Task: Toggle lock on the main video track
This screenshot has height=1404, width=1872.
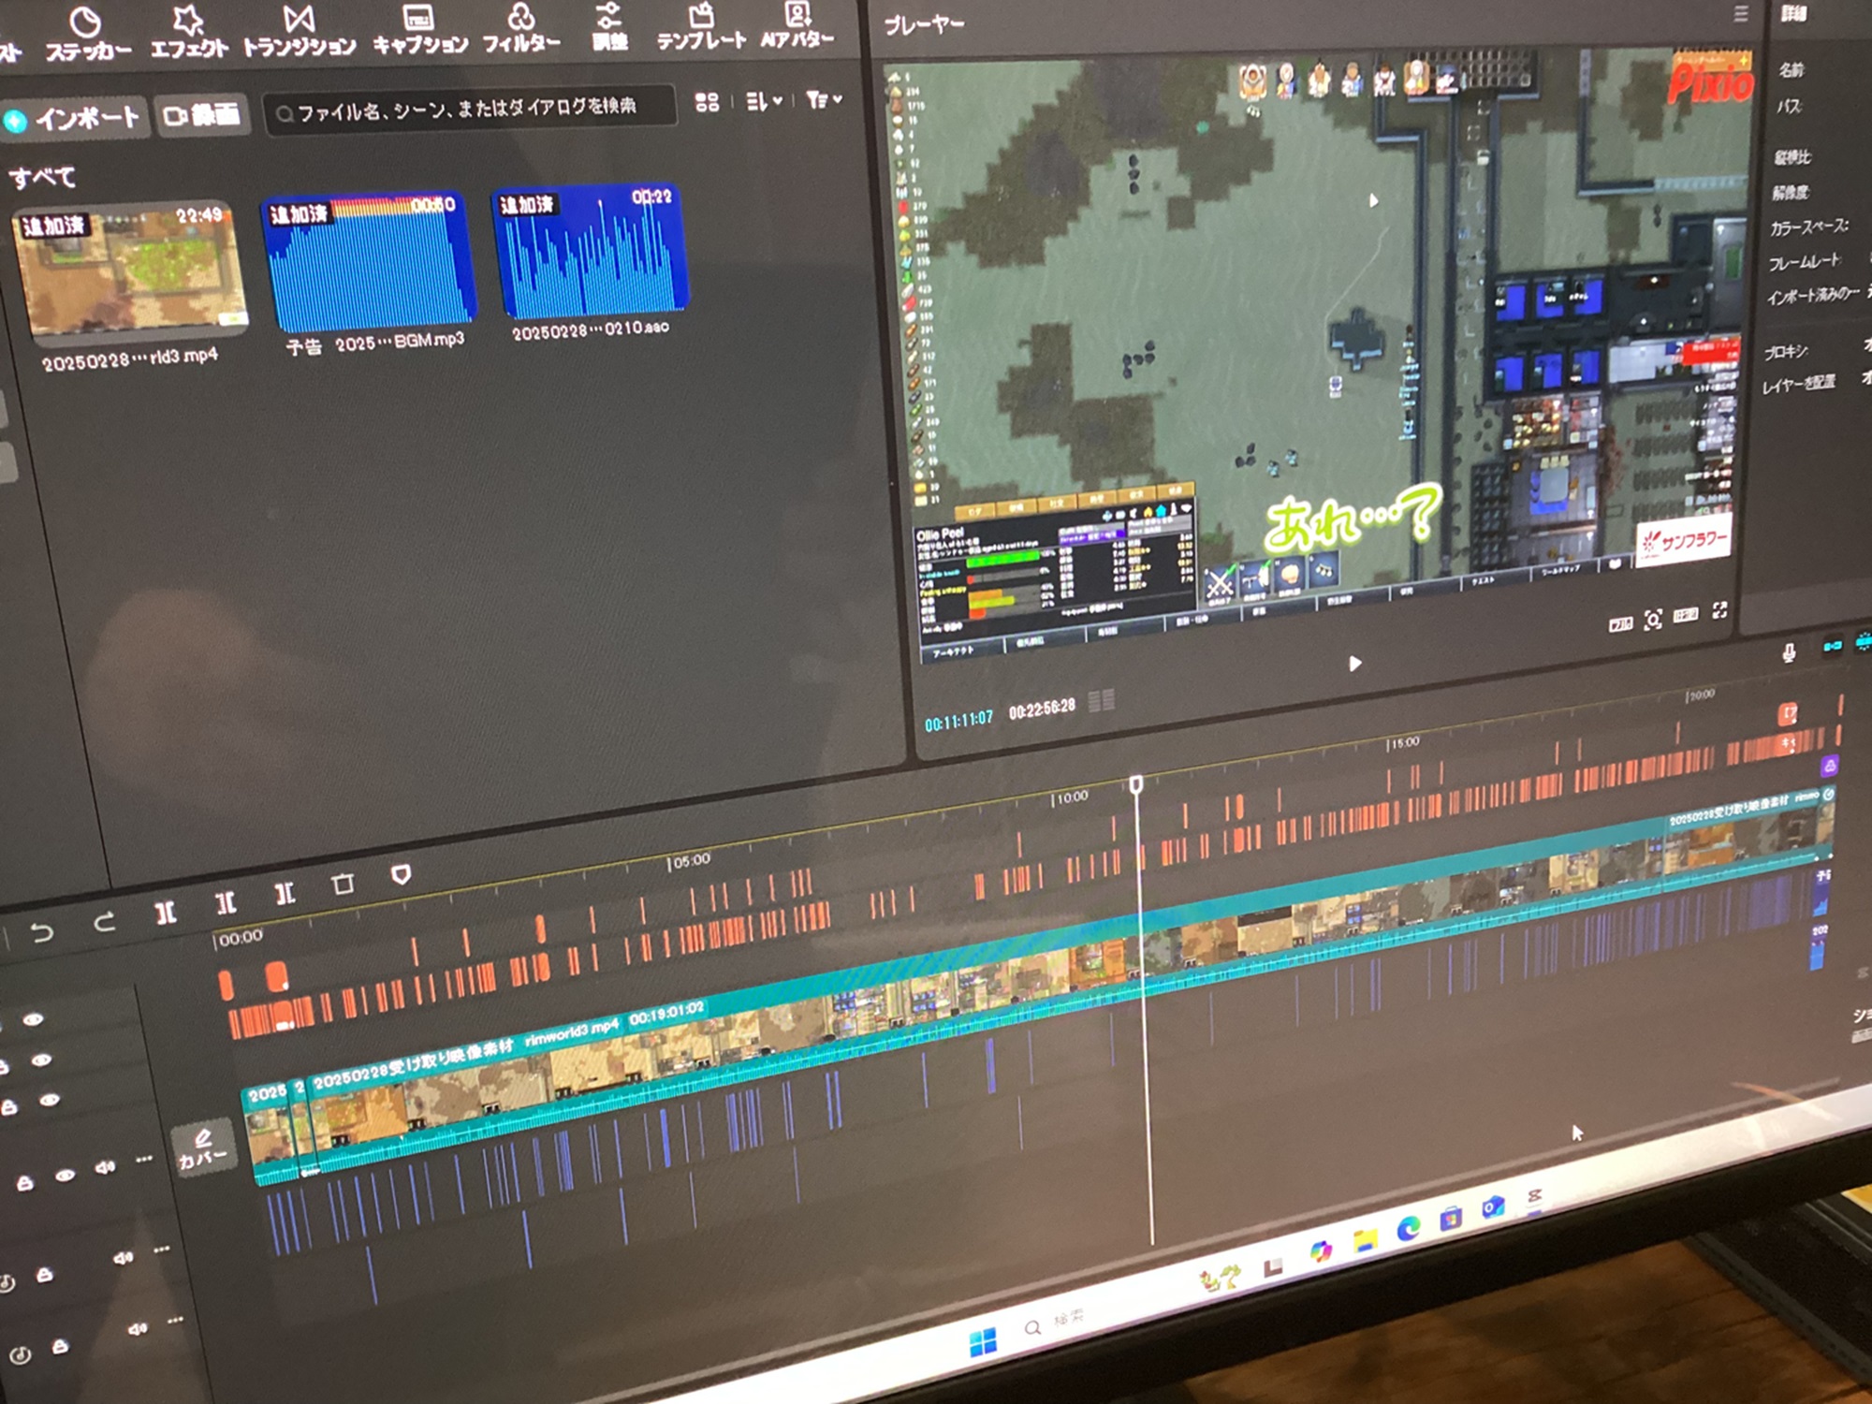Action: (x=25, y=1183)
